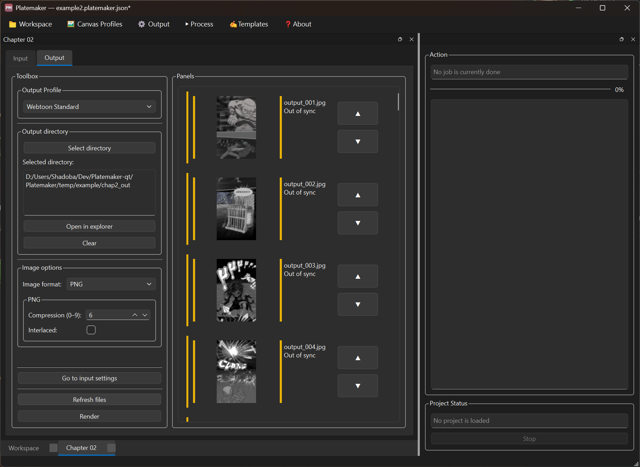Expand the Output Profile dropdown showing Webtoon Standard
Viewport: 640px width, 467px height.
90,106
